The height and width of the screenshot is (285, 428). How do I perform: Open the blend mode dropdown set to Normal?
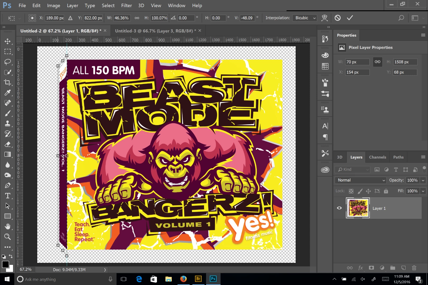[361, 180]
